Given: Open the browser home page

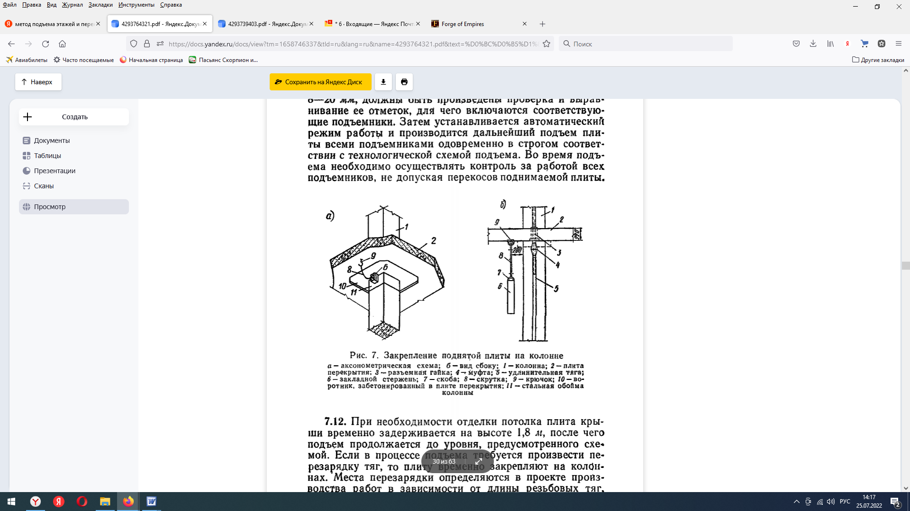Looking at the screenshot, I should [62, 44].
